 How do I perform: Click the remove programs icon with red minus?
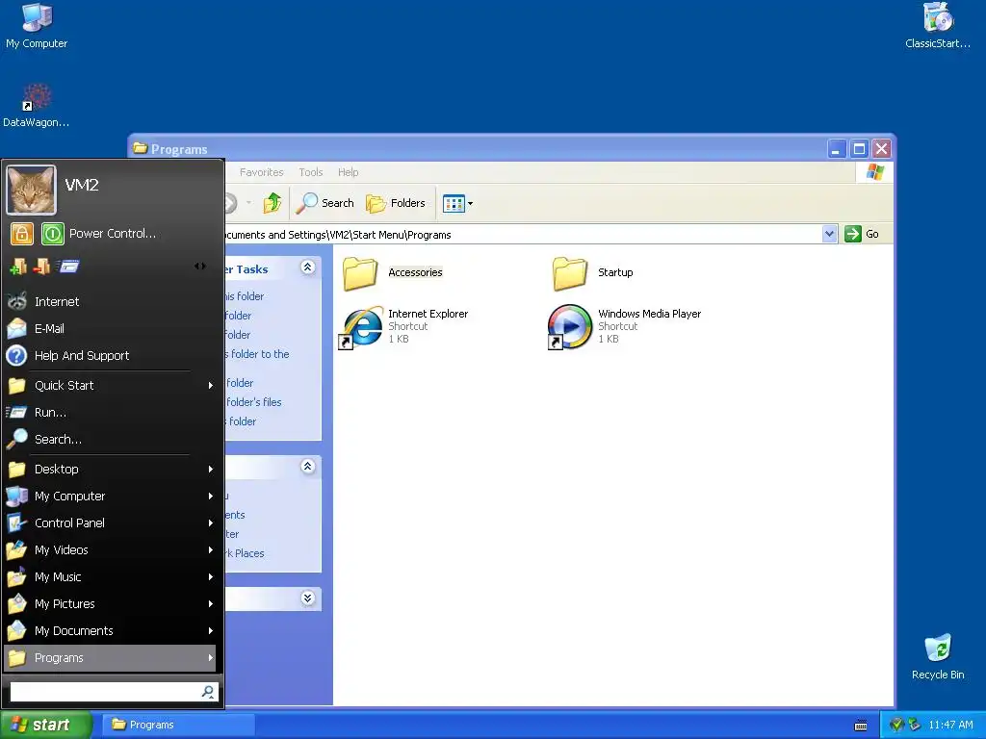point(42,268)
